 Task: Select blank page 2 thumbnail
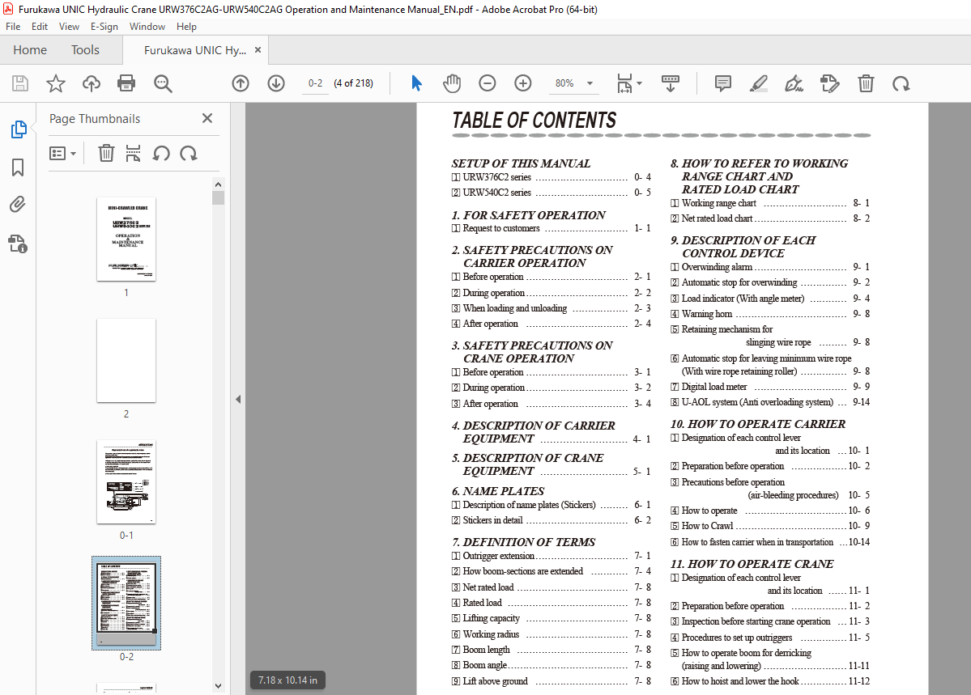tap(126, 360)
